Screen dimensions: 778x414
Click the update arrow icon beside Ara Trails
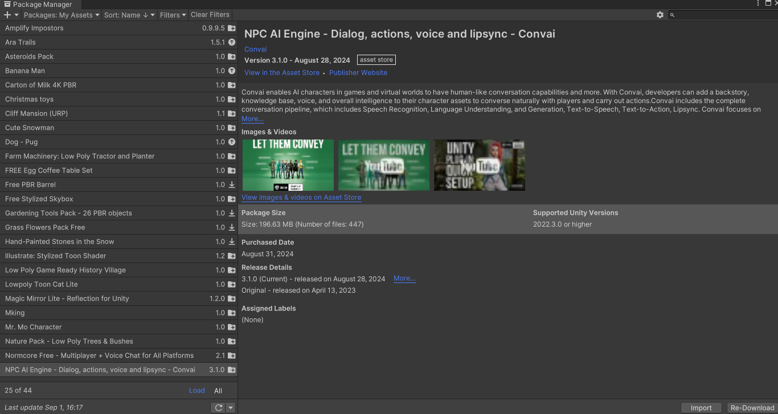232,42
